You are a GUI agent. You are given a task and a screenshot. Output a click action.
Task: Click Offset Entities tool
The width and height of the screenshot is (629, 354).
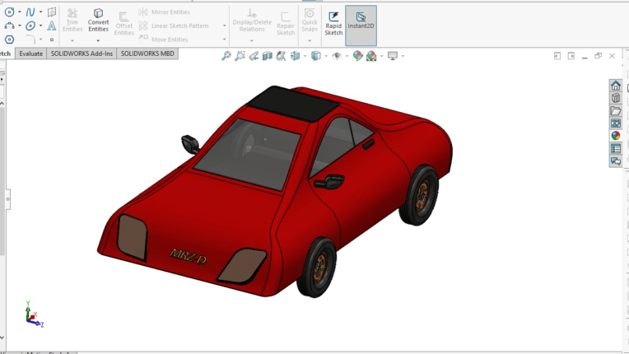point(124,24)
